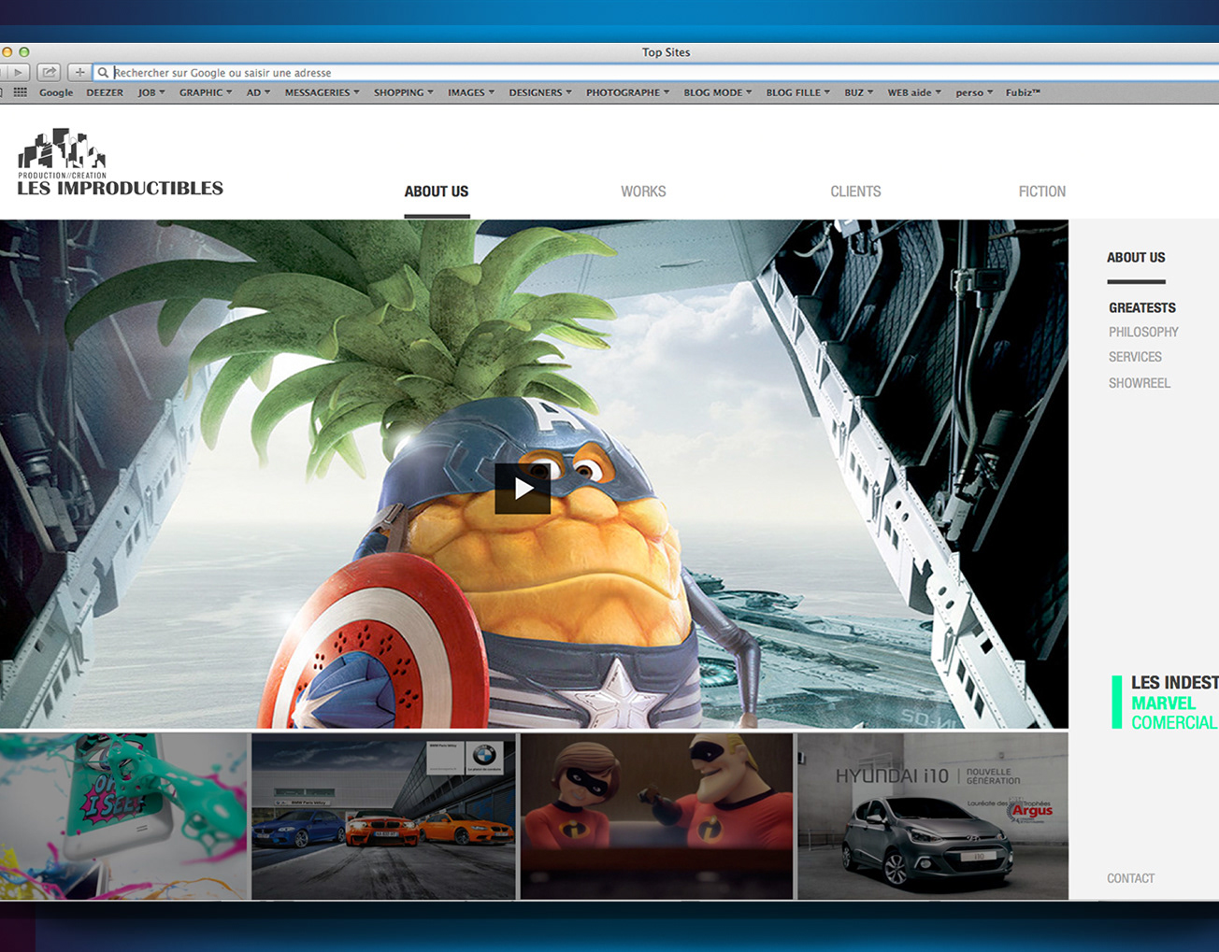Open the BMW cars thumbnail
Image resolution: width=1219 pixels, height=952 pixels.
(383, 816)
